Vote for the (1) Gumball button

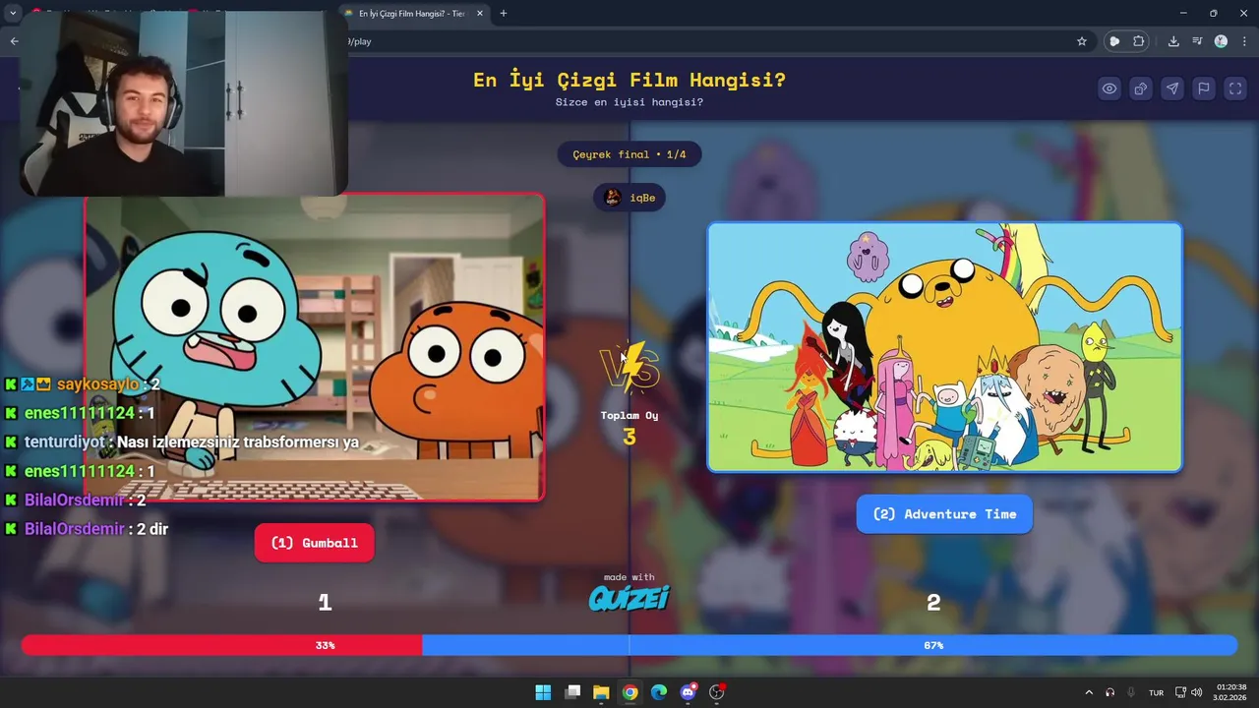315,543
